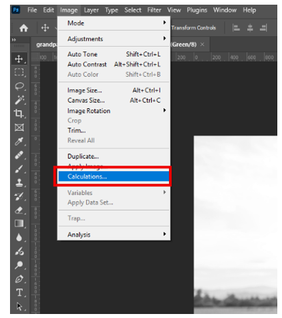The image size is (282, 318).
Task: Open the Analysis submenu
Action: coord(114,234)
